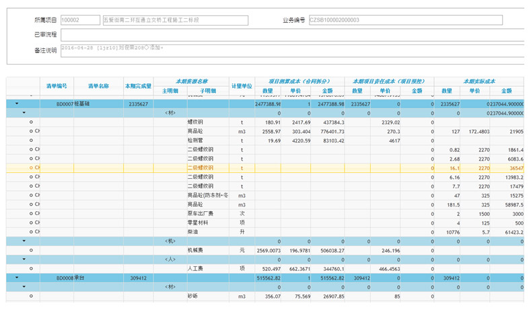Select the 零星材料 cell

208,223
